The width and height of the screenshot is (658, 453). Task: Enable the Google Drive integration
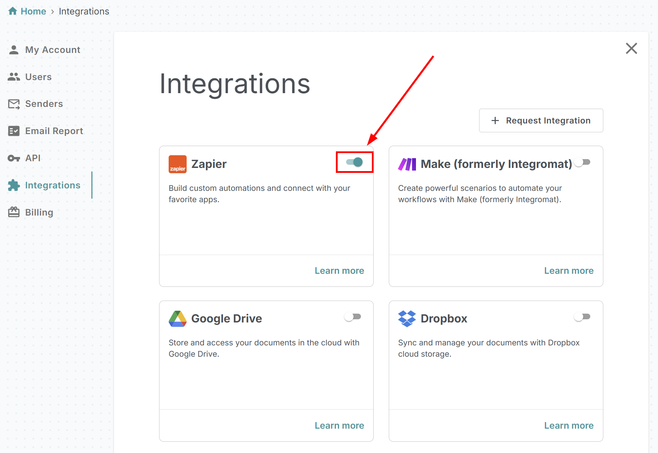point(352,317)
